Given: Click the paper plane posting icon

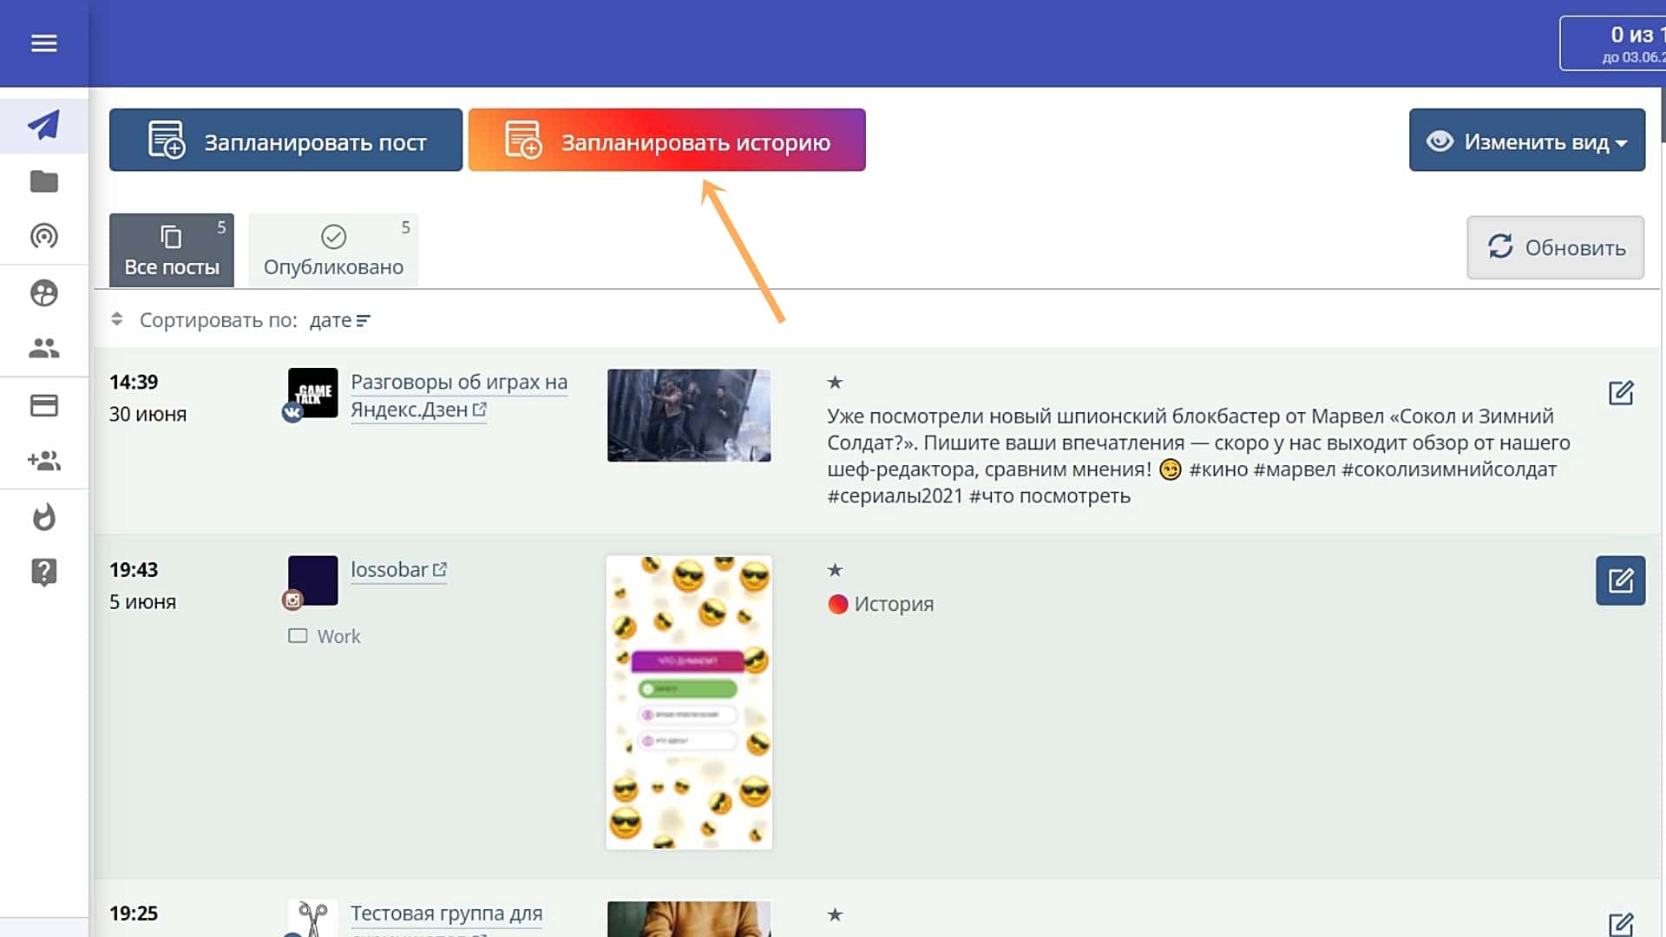Looking at the screenshot, I should [x=43, y=126].
